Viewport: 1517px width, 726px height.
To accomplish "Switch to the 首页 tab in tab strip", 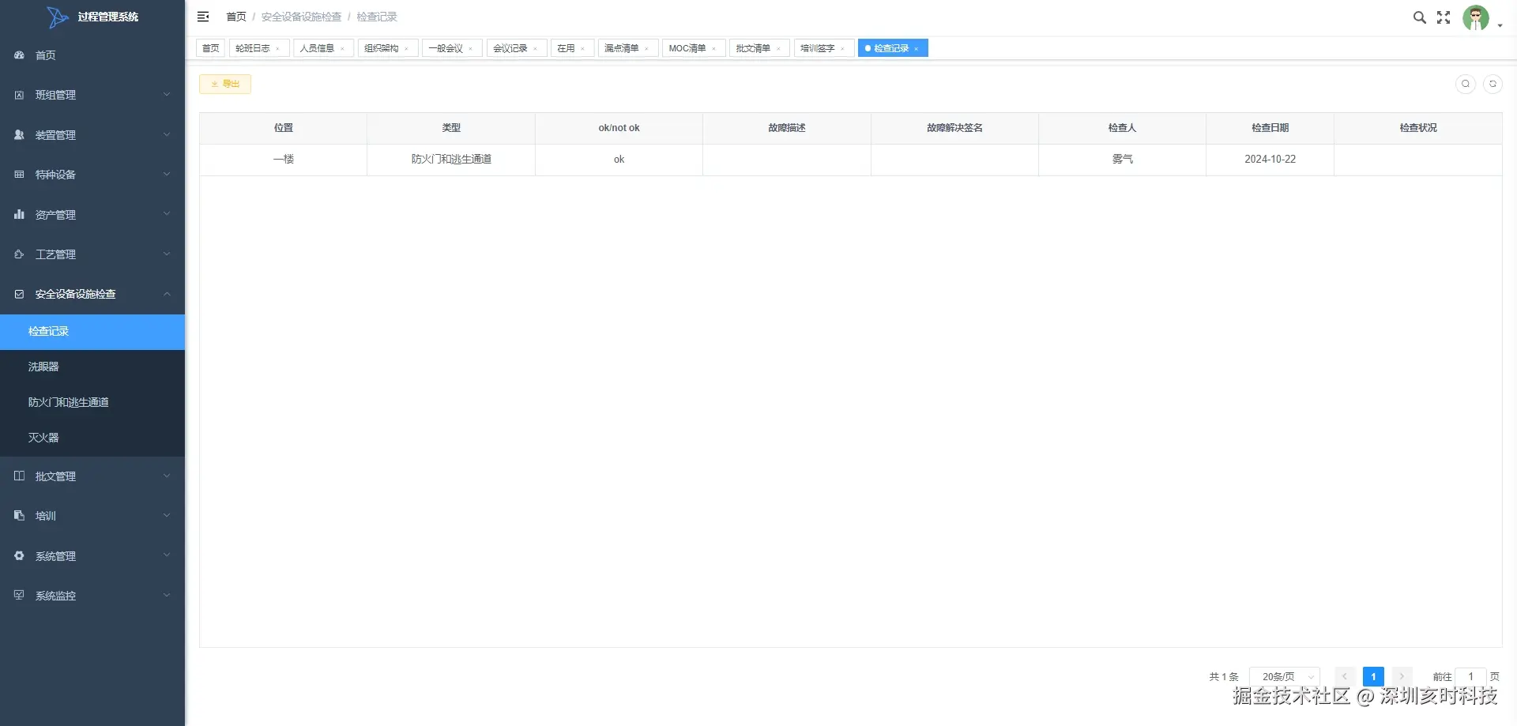I will pos(211,48).
